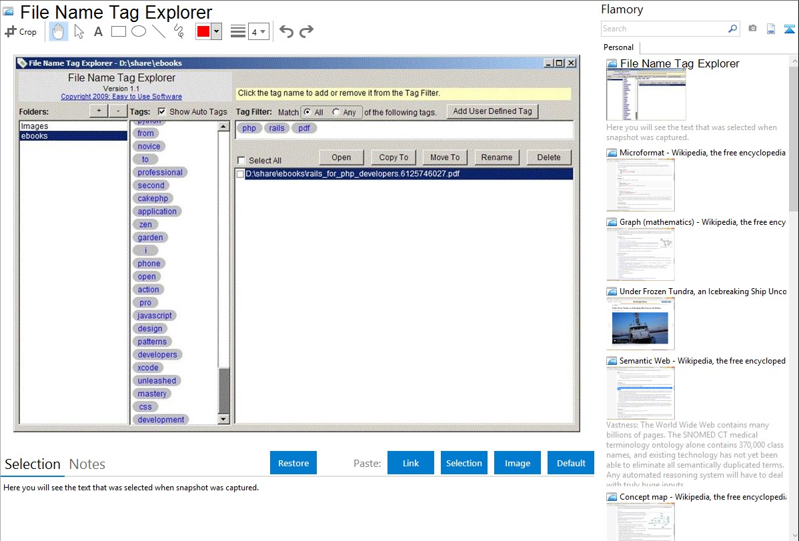Undo the last annotation
Viewport: 799px width, 541px height.
[286, 31]
